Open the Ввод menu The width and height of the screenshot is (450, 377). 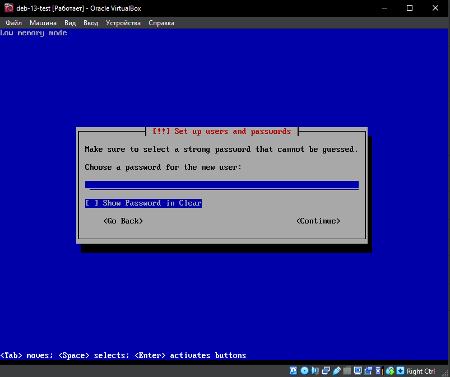(90, 23)
